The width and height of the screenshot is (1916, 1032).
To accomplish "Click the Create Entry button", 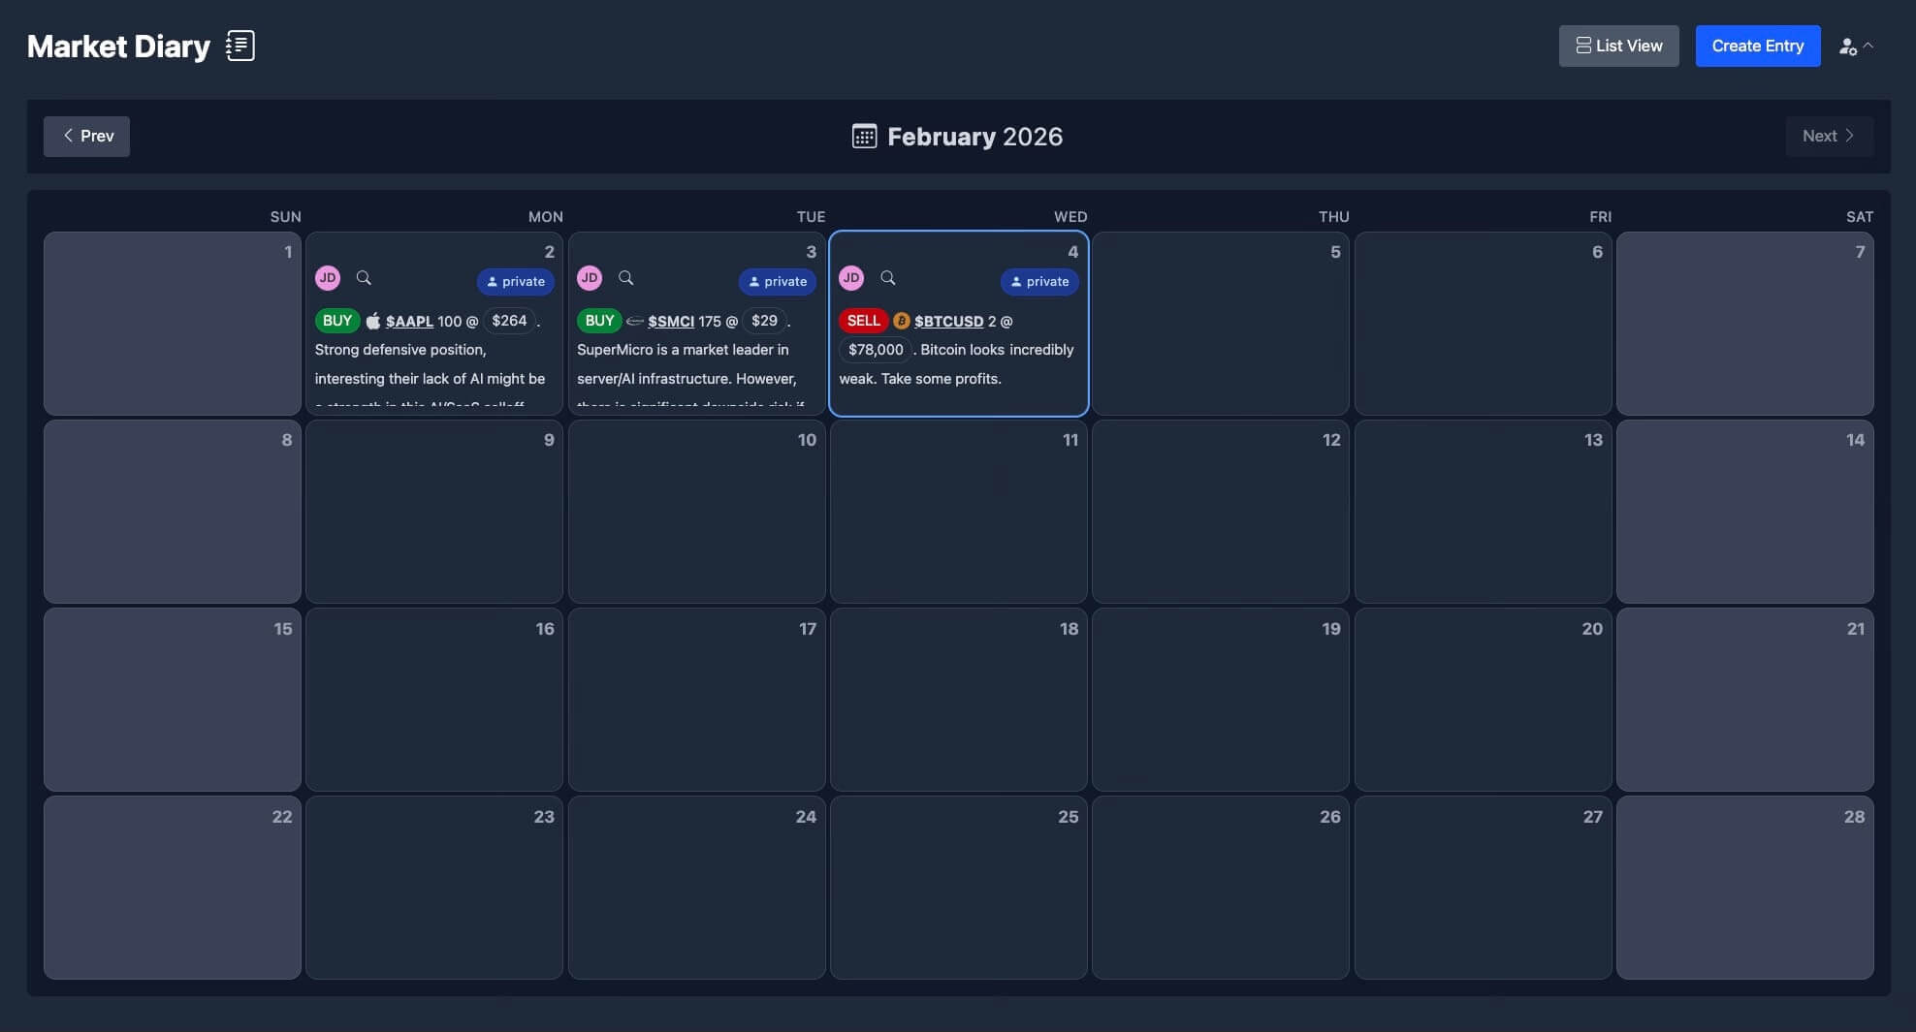I will 1757,46.
